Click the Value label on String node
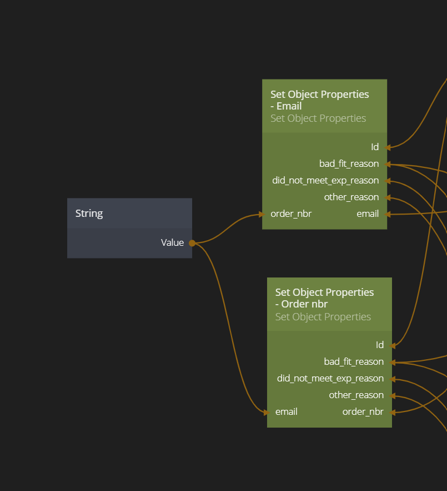The height and width of the screenshot is (491, 447). click(172, 242)
